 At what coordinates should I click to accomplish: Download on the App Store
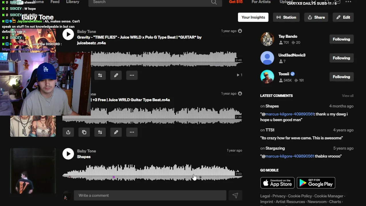[277, 183]
